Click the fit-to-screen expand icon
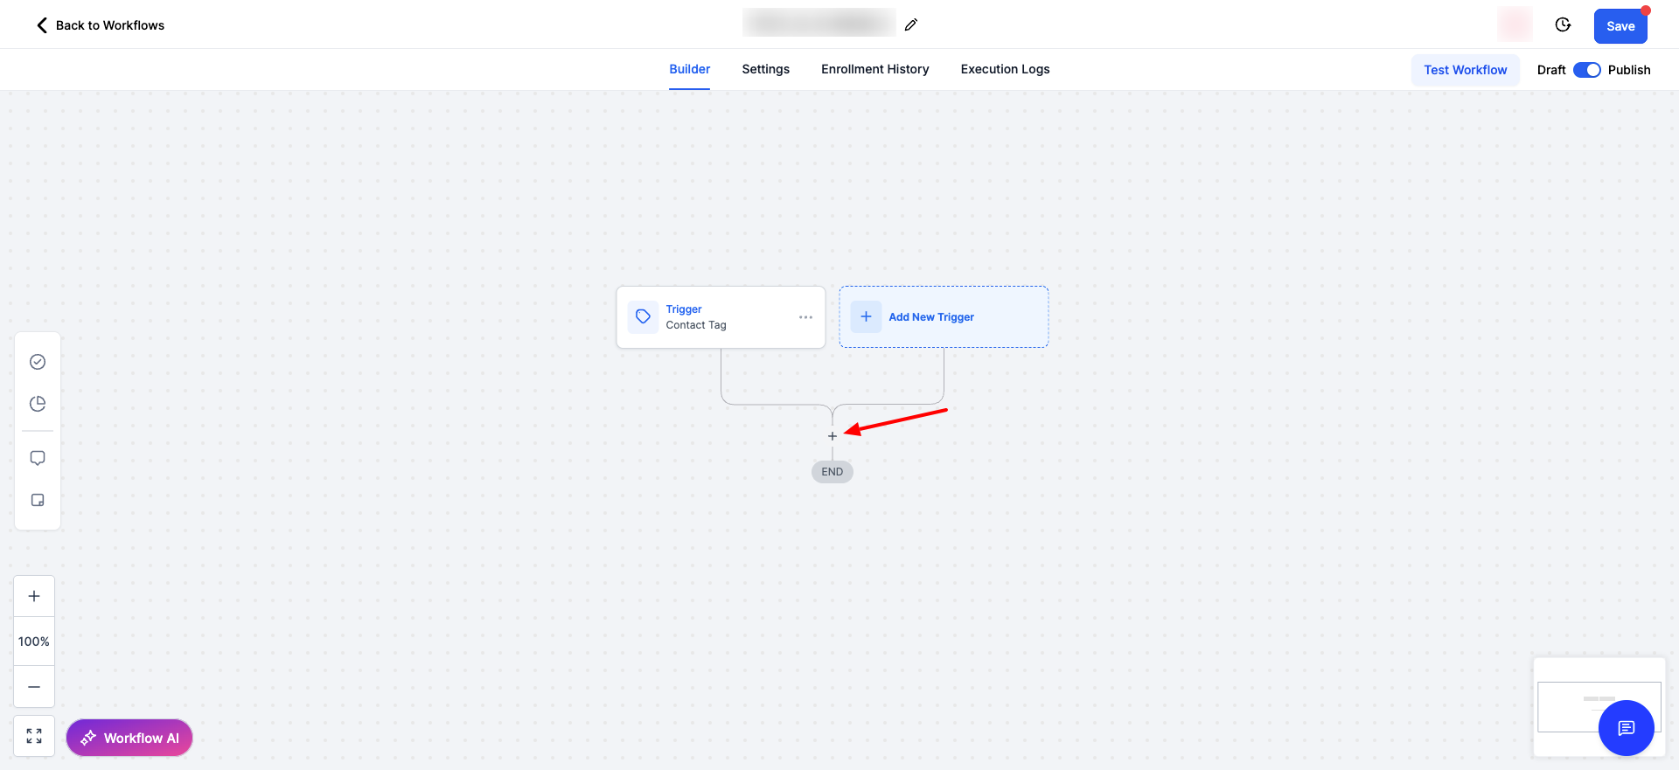The width and height of the screenshot is (1679, 770). pyautogui.click(x=34, y=736)
